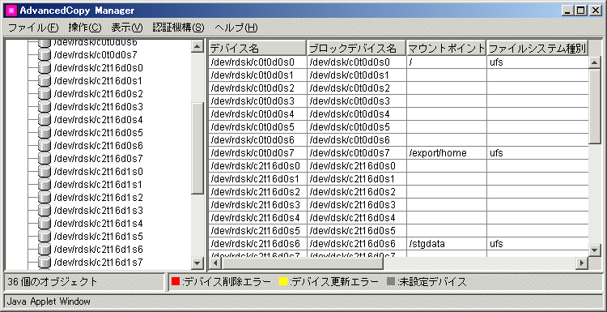Select table cell /dev/rdsk/c0t0d0s4
The height and width of the screenshot is (312, 607).
click(x=257, y=114)
